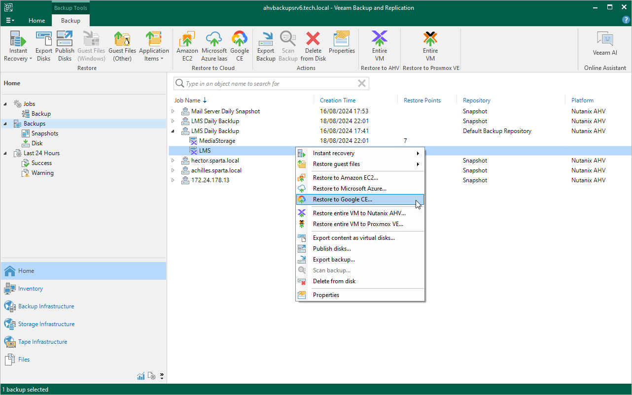Select the Amazon EC2 restore icon

[x=187, y=47]
